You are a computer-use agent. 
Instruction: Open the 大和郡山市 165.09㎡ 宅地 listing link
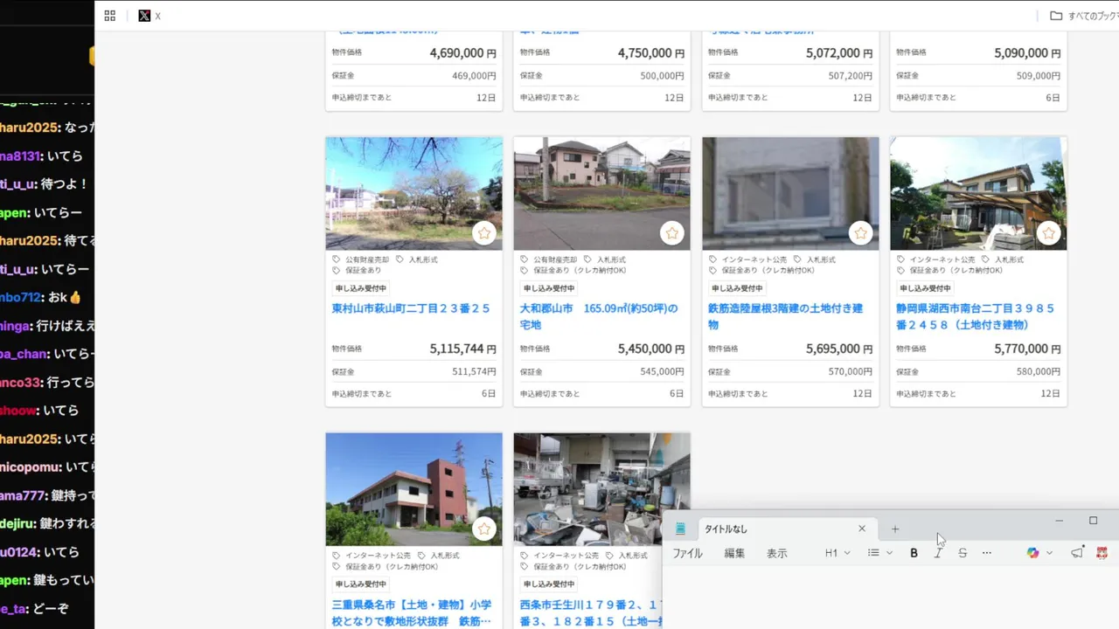click(x=599, y=316)
